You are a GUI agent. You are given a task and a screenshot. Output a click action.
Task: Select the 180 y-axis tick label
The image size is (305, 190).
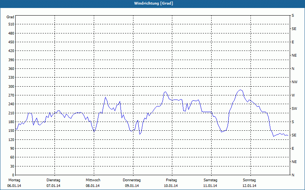tap(11, 122)
